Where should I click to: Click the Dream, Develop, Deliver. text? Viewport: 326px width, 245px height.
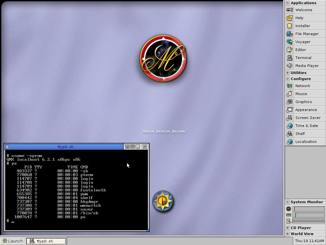165,131
